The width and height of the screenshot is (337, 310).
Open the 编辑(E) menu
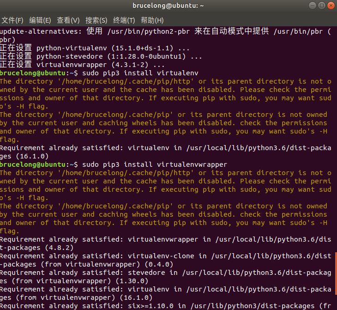(x=40, y=20)
